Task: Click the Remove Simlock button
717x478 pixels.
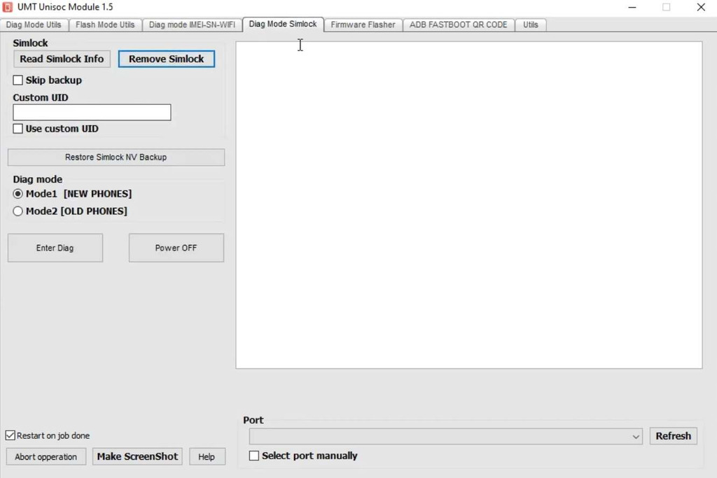Action: [167, 59]
